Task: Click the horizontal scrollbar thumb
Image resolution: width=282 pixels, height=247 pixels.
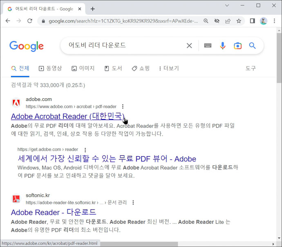Action: pos(139,244)
